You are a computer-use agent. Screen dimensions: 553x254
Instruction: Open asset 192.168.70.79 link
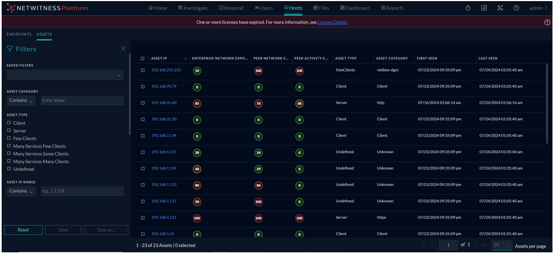coord(164,86)
